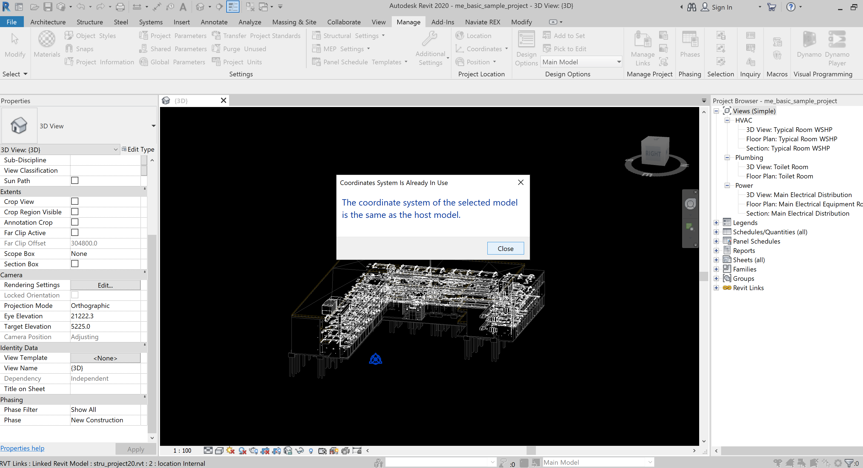
Task: Open the Collaborate tab
Action: coord(344,22)
